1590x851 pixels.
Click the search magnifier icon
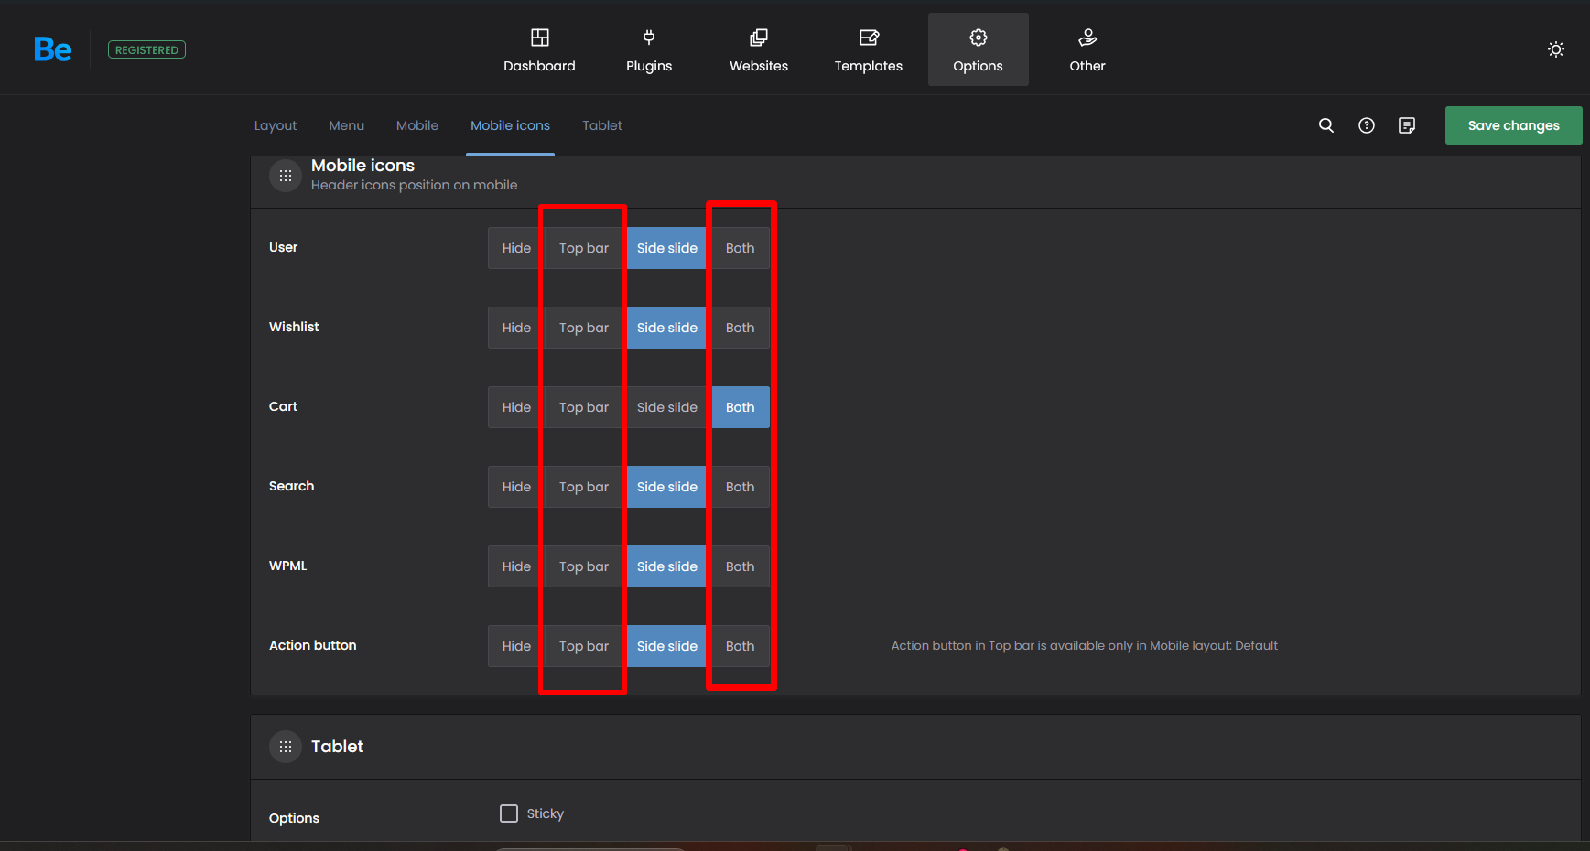(1325, 125)
